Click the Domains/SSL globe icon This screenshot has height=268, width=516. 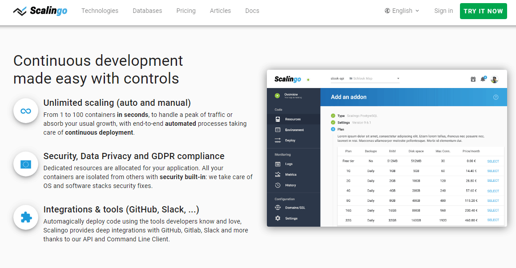point(278,208)
